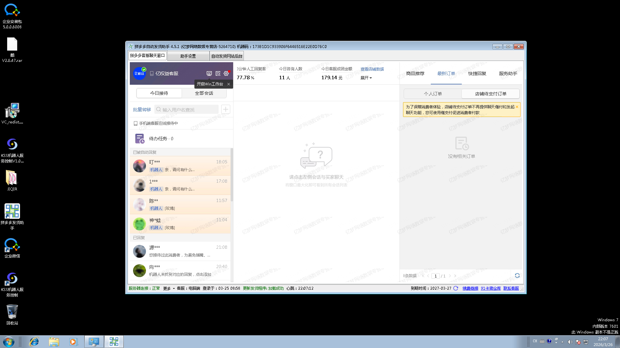Open chat with 叮*** at 18:05
This screenshot has width=620, height=348.
click(x=180, y=166)
